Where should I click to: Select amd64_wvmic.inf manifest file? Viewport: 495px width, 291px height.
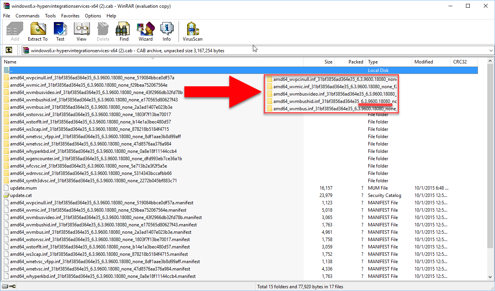[x=98, y=210]
